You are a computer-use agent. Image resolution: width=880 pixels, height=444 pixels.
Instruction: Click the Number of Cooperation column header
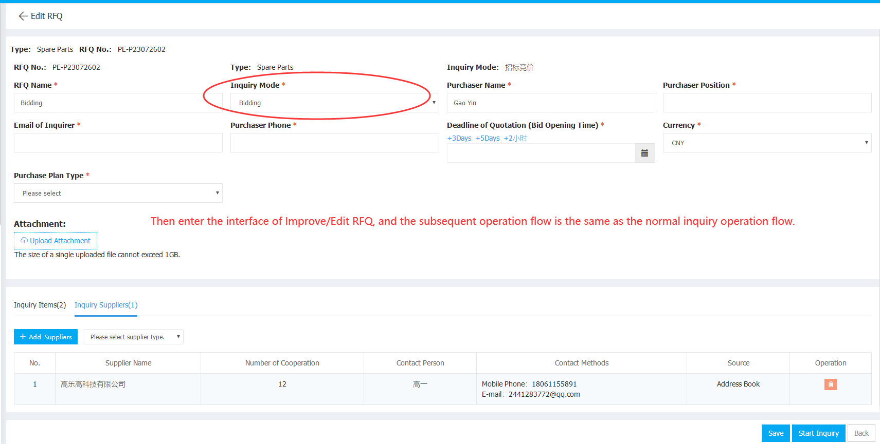coord(282,363)
